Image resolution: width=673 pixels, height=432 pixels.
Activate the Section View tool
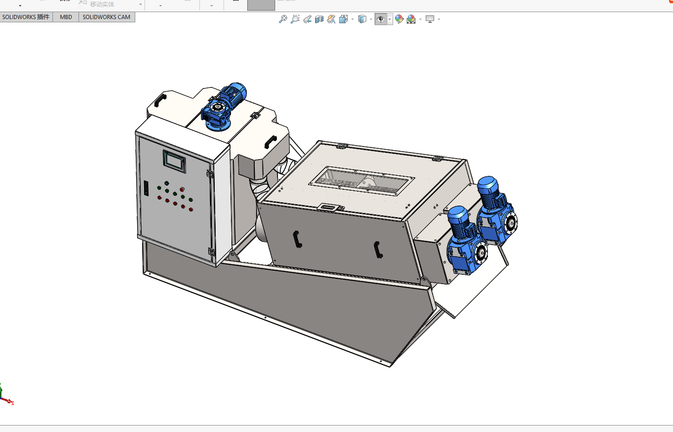[319, 19]
